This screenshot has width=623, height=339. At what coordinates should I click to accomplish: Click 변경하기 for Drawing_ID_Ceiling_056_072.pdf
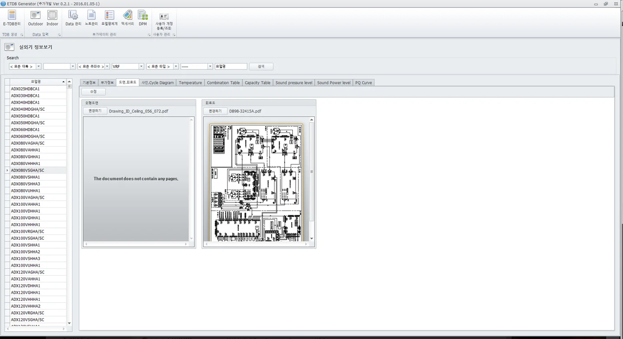95,111
